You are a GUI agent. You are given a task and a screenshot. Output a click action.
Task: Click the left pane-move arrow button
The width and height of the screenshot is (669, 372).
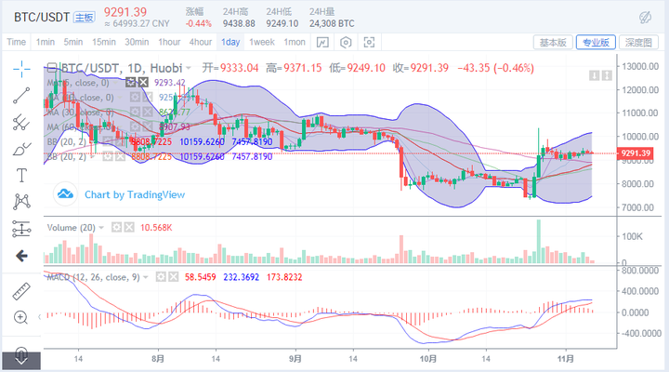coord(594,75)
